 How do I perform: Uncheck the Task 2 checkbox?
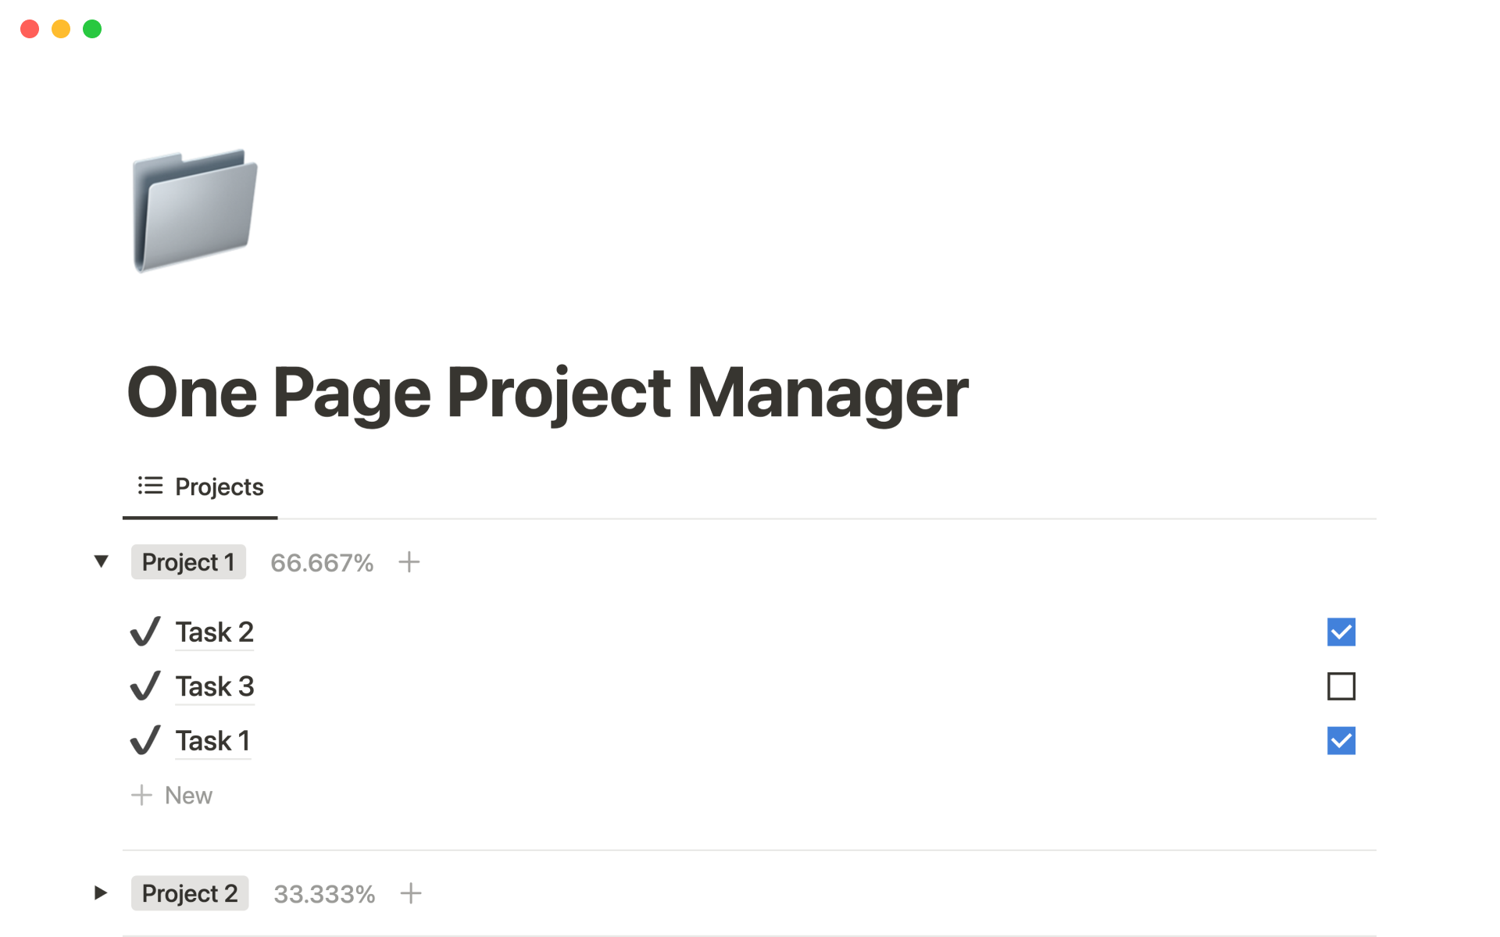pos(1341,632)
